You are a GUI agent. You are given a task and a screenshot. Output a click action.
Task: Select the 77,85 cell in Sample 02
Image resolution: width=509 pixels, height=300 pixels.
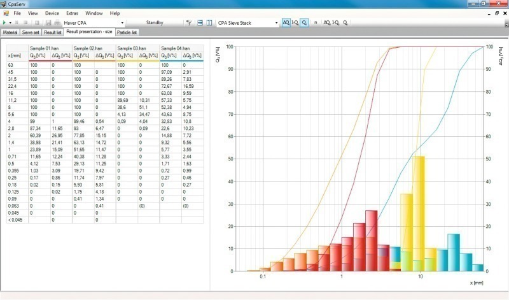[x=83, y=135]
